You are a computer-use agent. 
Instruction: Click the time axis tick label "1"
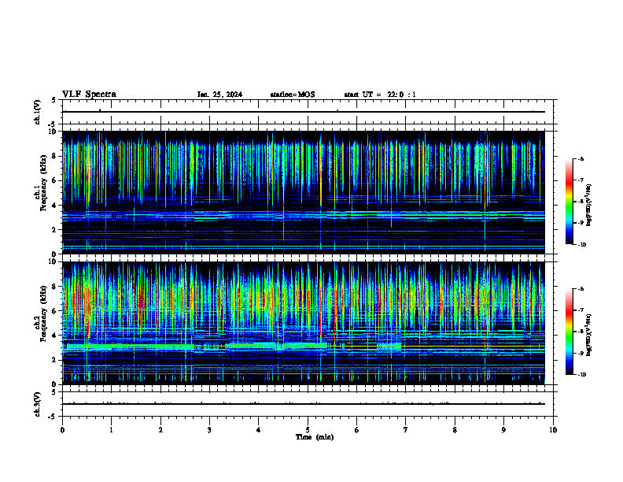click(x=111, y=430)
